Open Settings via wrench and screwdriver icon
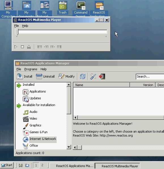 click(x=93, y=76)
